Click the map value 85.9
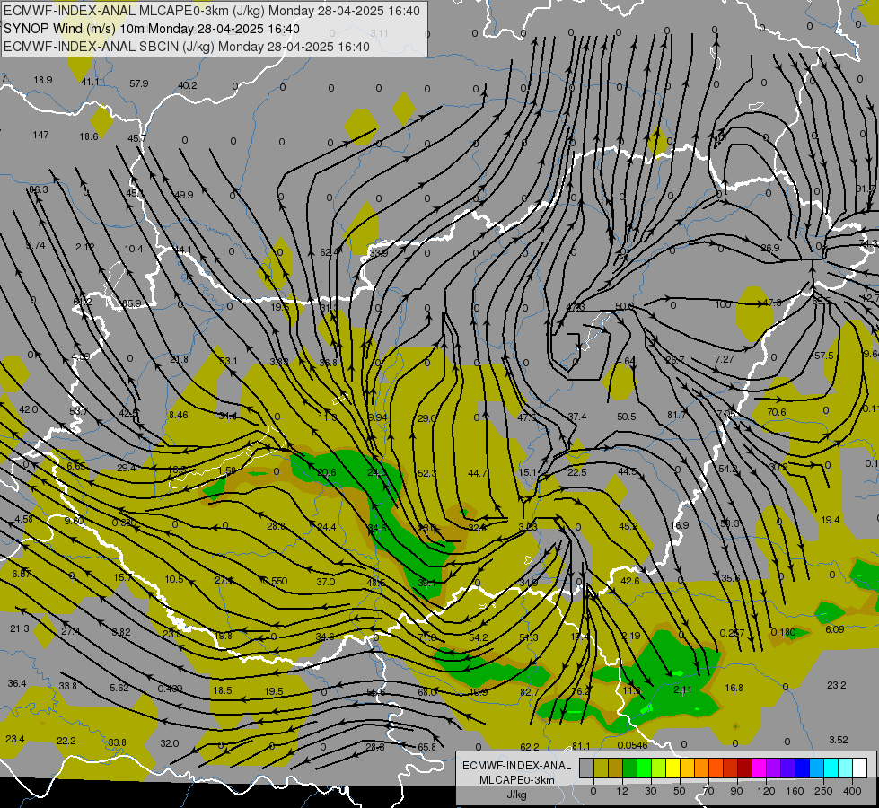879x808 pixels. (132, 304)
